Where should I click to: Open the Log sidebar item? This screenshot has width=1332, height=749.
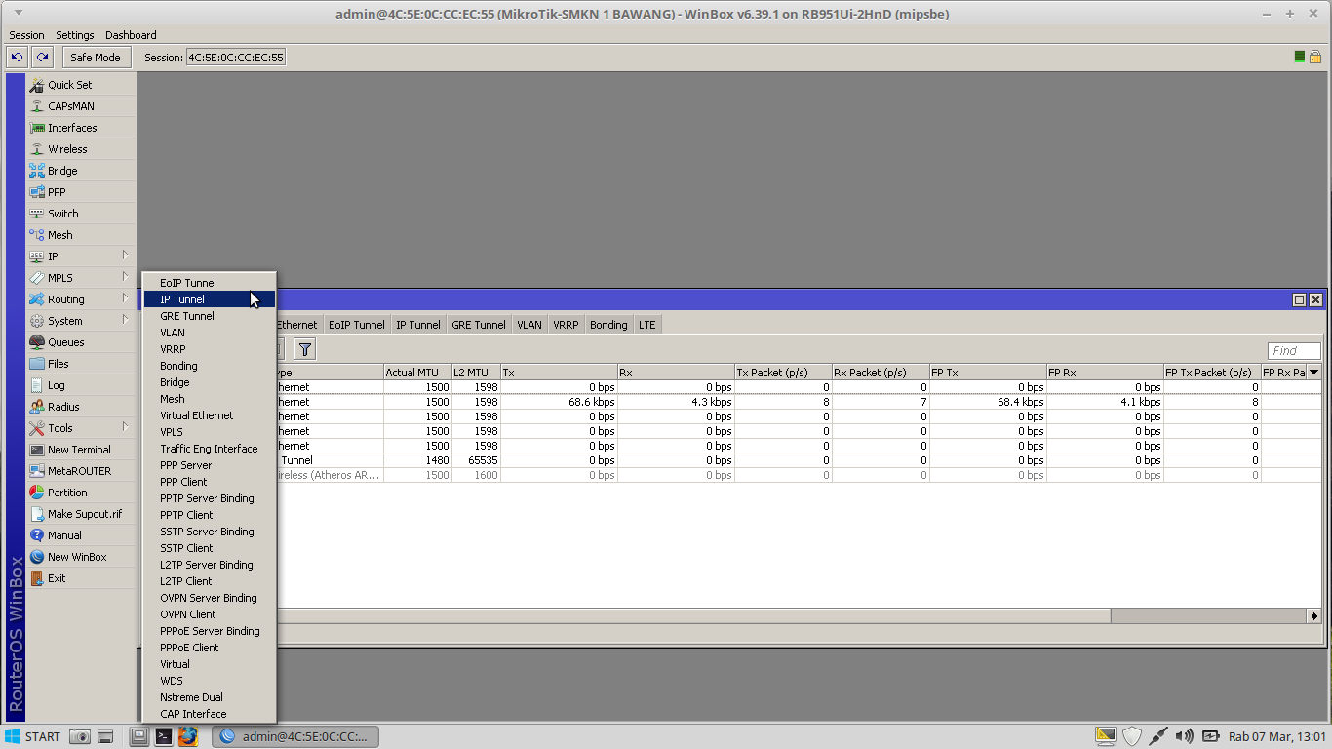coord(82,385)
